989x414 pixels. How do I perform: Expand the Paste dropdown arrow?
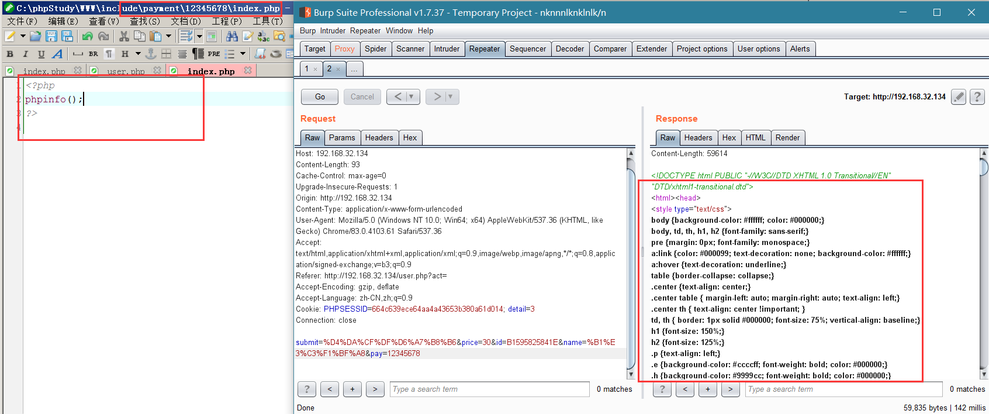(x=168, y=36)
